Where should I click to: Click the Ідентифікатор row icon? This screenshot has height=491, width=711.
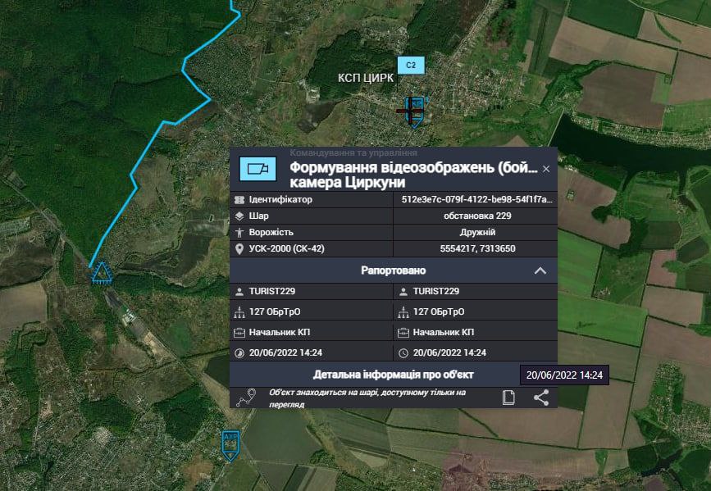pos(239,199)
